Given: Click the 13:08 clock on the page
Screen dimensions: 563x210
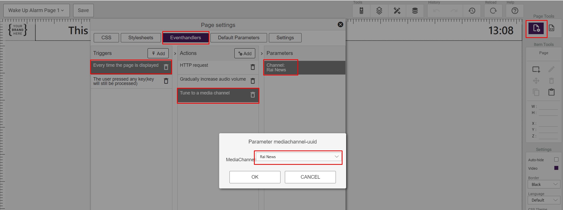Looking at the screenshot, I should pyautogui.click(x=501, y=31).
